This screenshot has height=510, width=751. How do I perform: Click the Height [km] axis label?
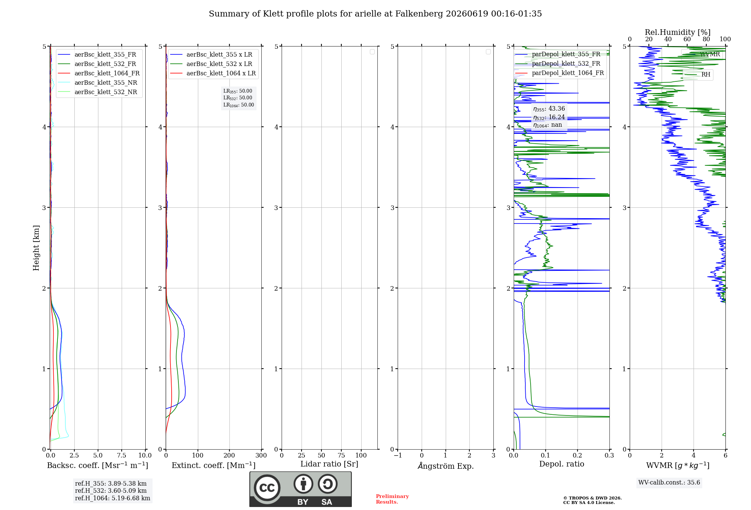[x=36, y=248]
